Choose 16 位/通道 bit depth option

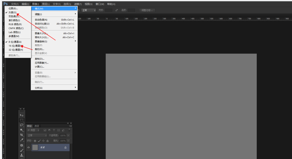pyautogui.click(x=15, y=46)
